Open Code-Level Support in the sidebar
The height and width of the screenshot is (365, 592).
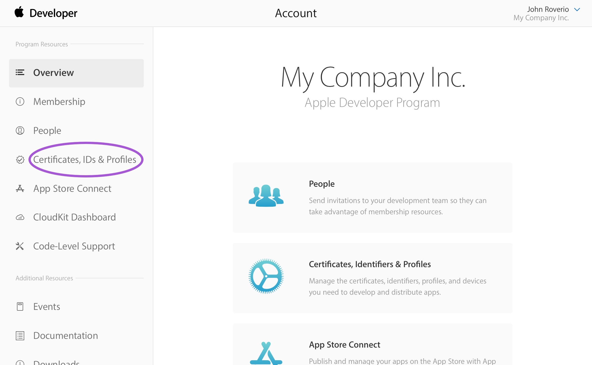tap(74, 246)
